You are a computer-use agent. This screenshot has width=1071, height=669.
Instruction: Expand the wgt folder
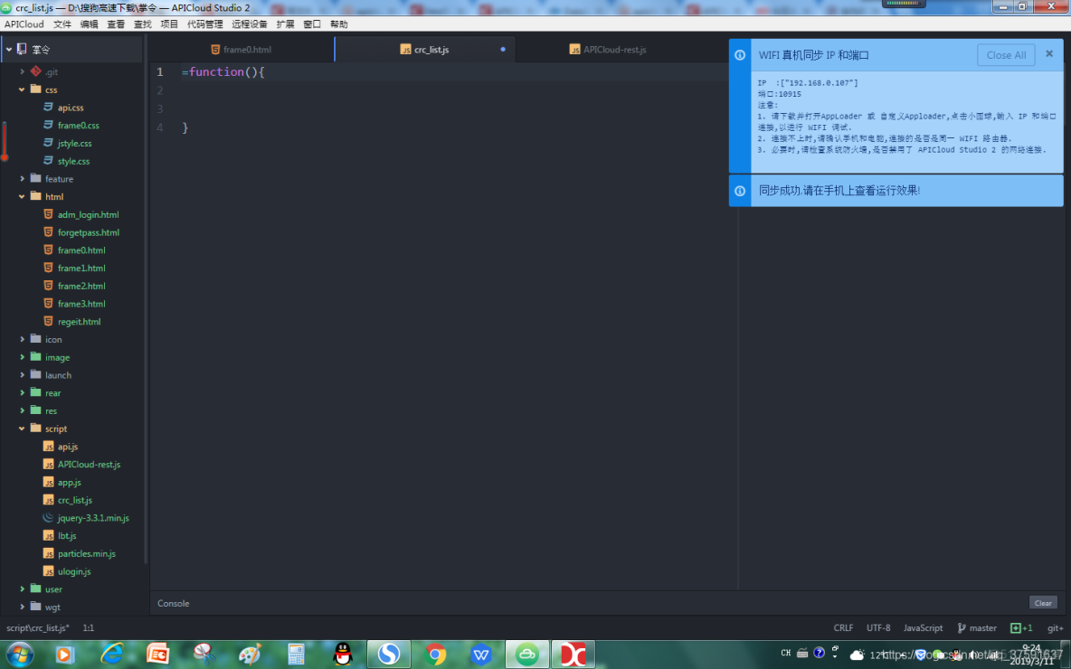22,607
